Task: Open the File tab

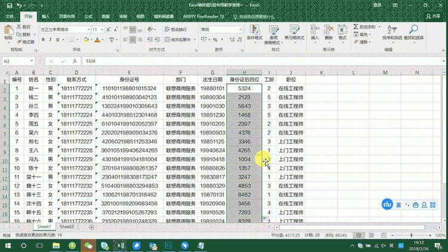Action: 10,17
